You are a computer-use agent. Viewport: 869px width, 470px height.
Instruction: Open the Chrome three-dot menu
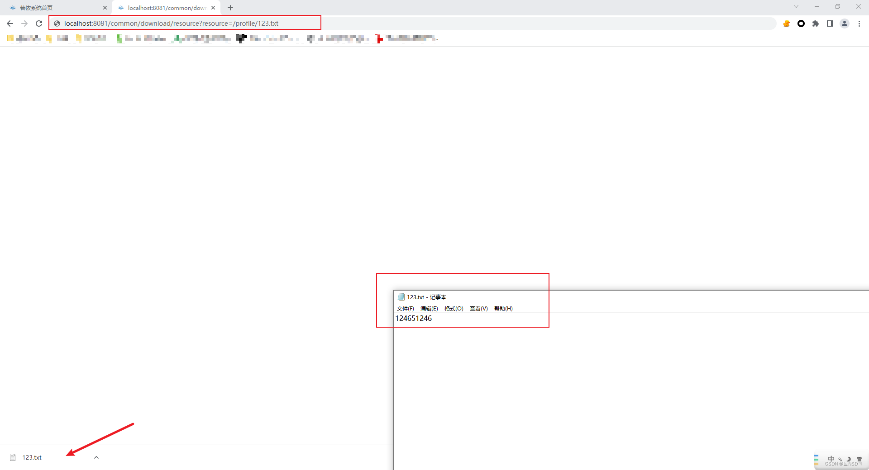click(859, 23)
